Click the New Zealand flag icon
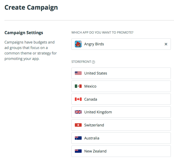 (x=78, y=151)
